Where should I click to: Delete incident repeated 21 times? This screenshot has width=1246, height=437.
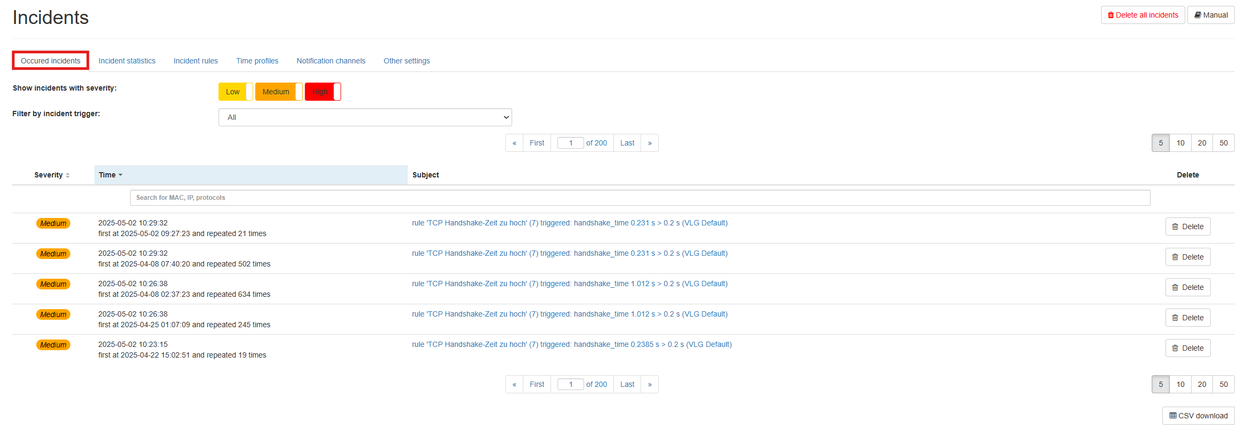click(1188, 226)
